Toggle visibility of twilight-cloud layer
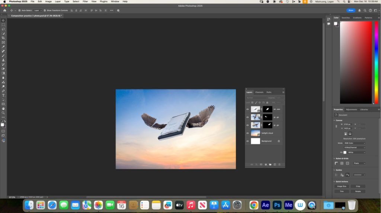Screen dimensions: 381x213 pyautogui.click(x=248, y=133)
